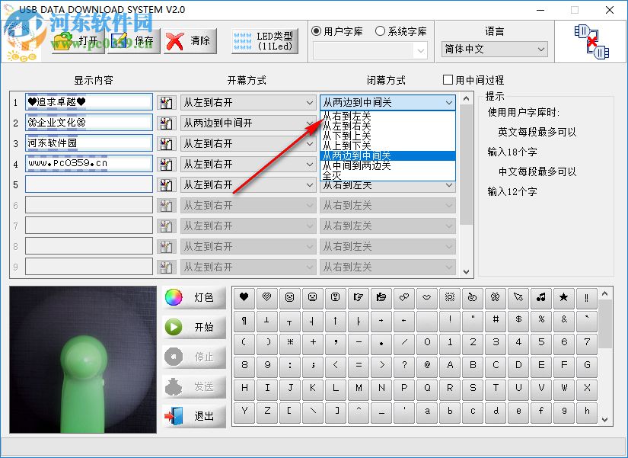Click the 开始 start control
Image resolution: width=628 pixels, height=458 pixels.
click(191, 328)
